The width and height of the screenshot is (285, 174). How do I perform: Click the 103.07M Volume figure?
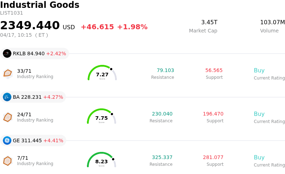point(272,22)
